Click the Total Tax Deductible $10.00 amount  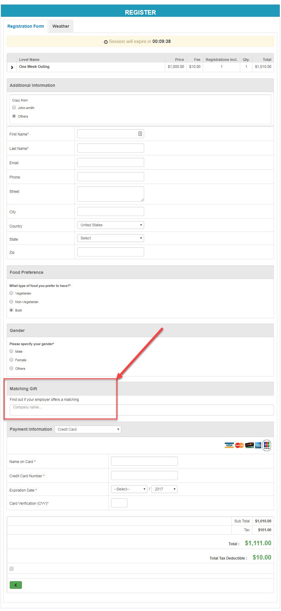coord(262,557)
